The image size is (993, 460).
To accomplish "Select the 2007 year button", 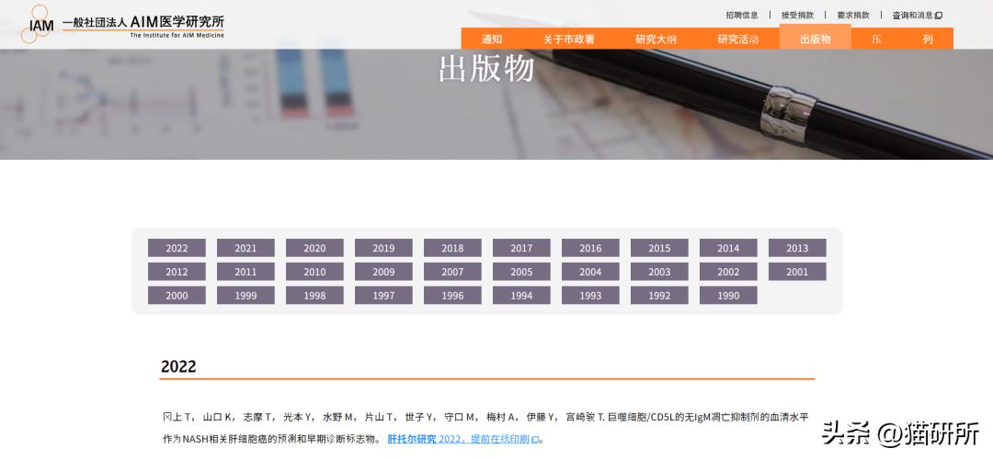I will click(452, 272).
